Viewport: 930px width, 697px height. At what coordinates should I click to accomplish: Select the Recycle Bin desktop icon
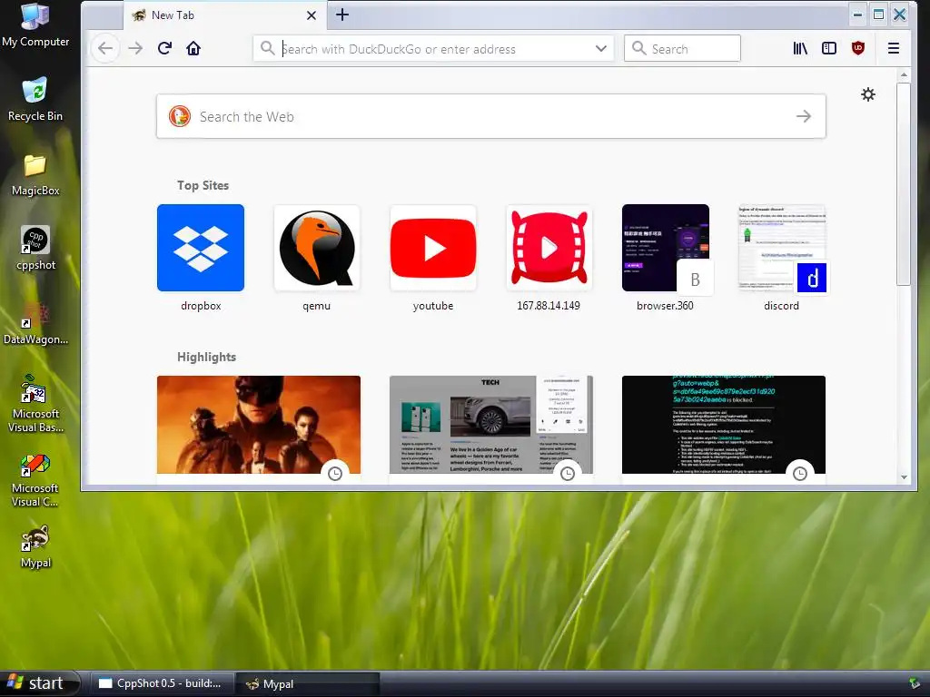click(x=35, y=100)
